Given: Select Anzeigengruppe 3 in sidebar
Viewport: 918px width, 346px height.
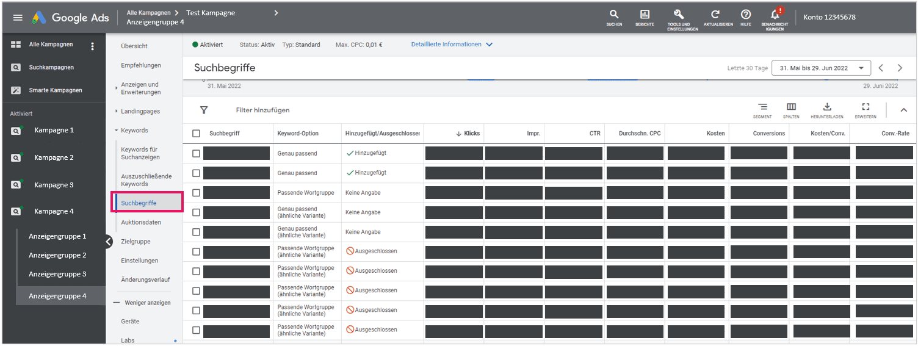Looking at the screenshot, I should tap(57, 274).
